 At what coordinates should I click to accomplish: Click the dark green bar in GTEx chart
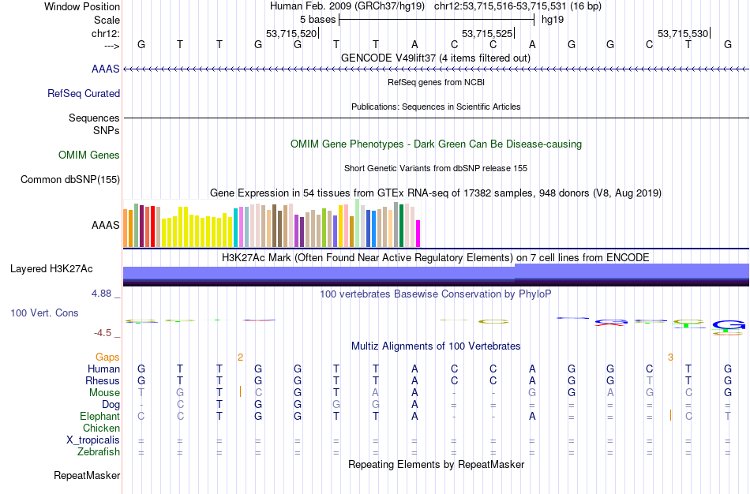click(x=401, y=226)
